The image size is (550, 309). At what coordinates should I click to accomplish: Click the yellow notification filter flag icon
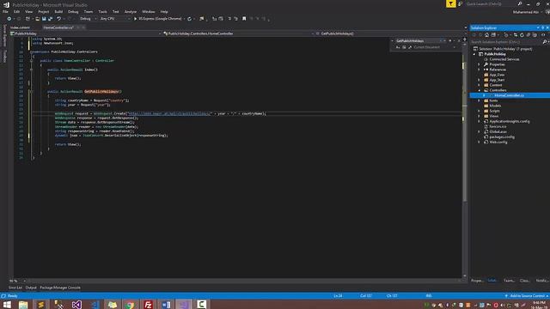(450, 3)
